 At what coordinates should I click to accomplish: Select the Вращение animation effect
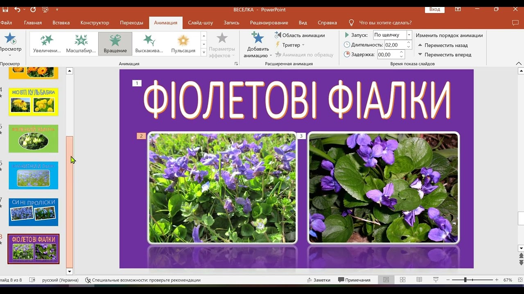click(115, 43)
